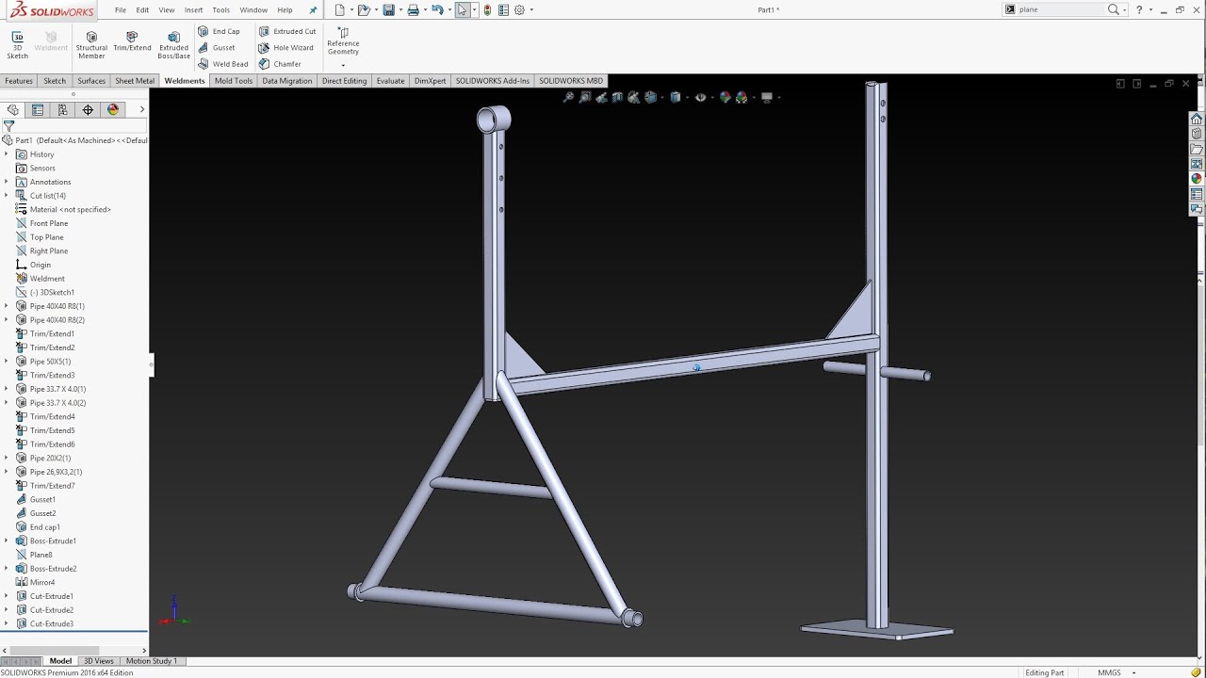This screenshot has height=678, width=1206.
Task: Open the File menu
Action: pyautogui.click(x=121, y=9)
